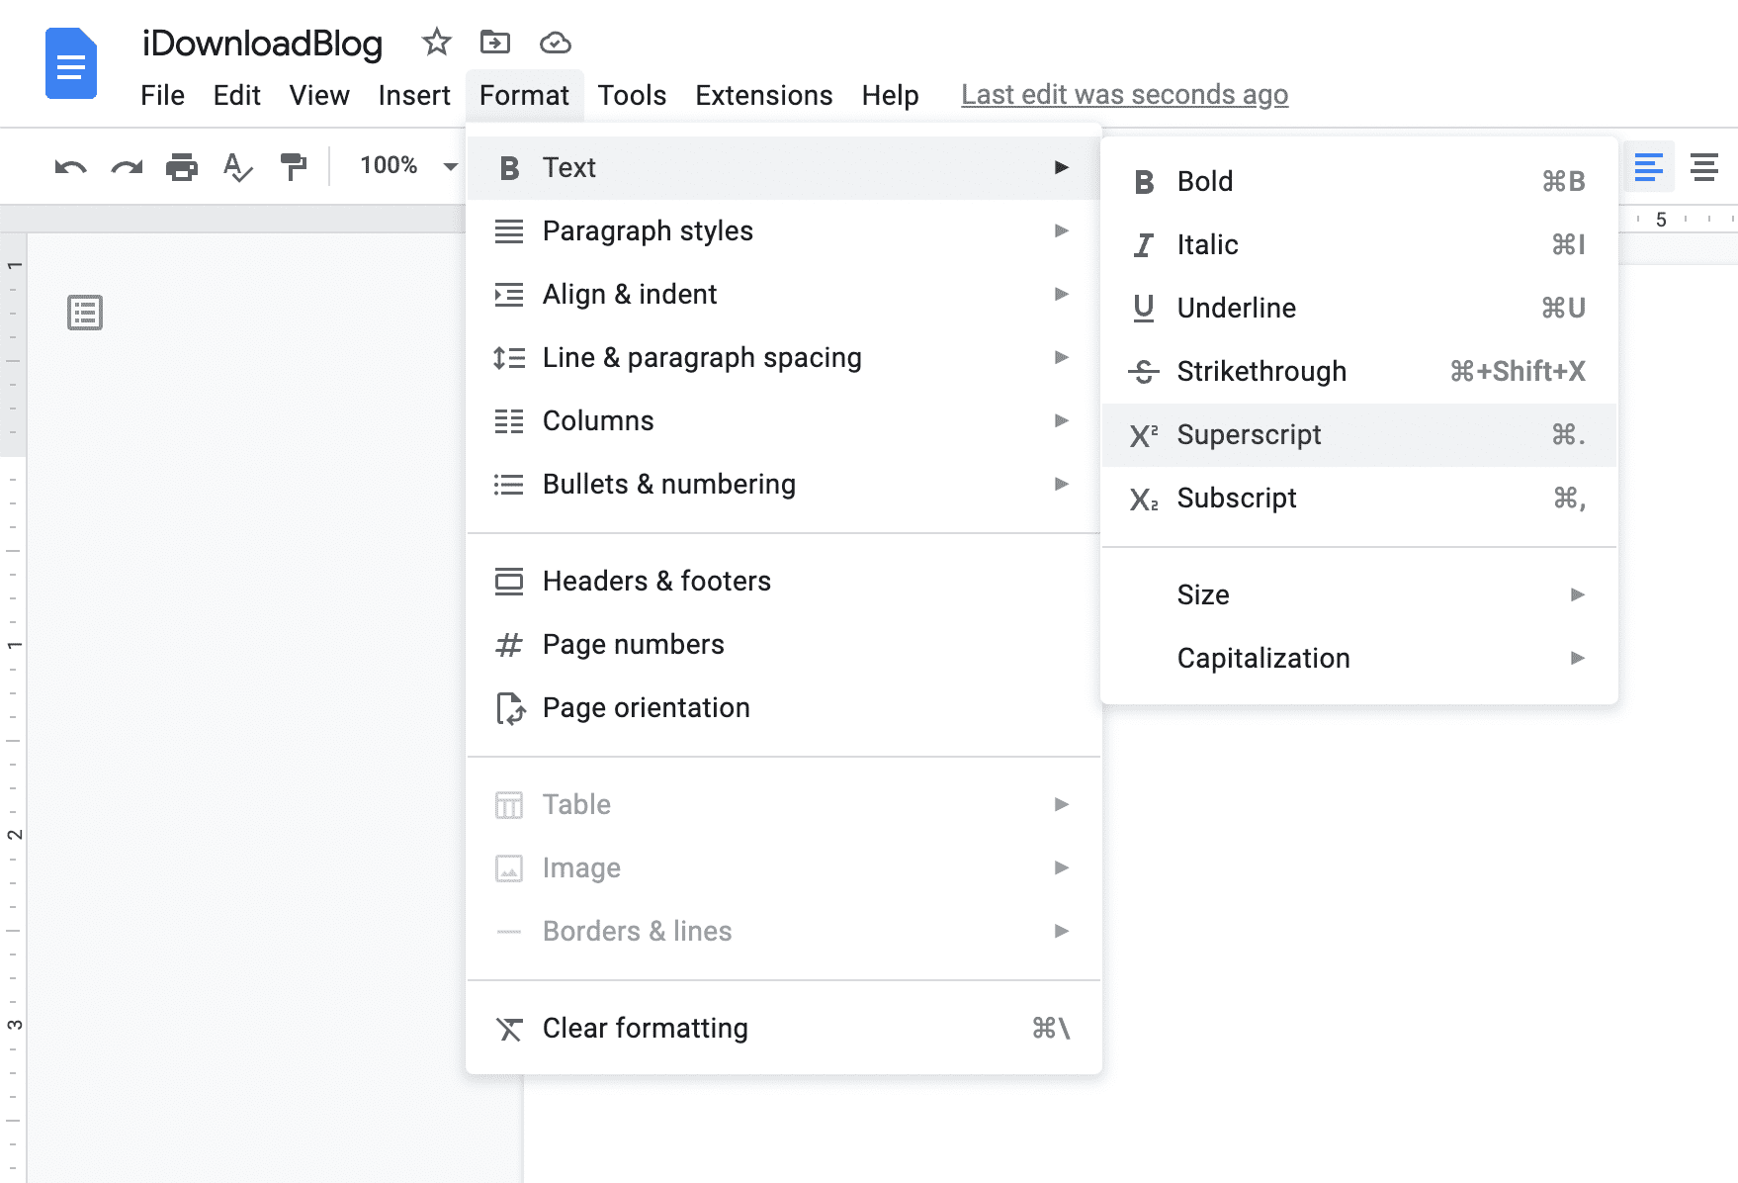
Task: Open the File menu
Action: (x=162, y=95)
